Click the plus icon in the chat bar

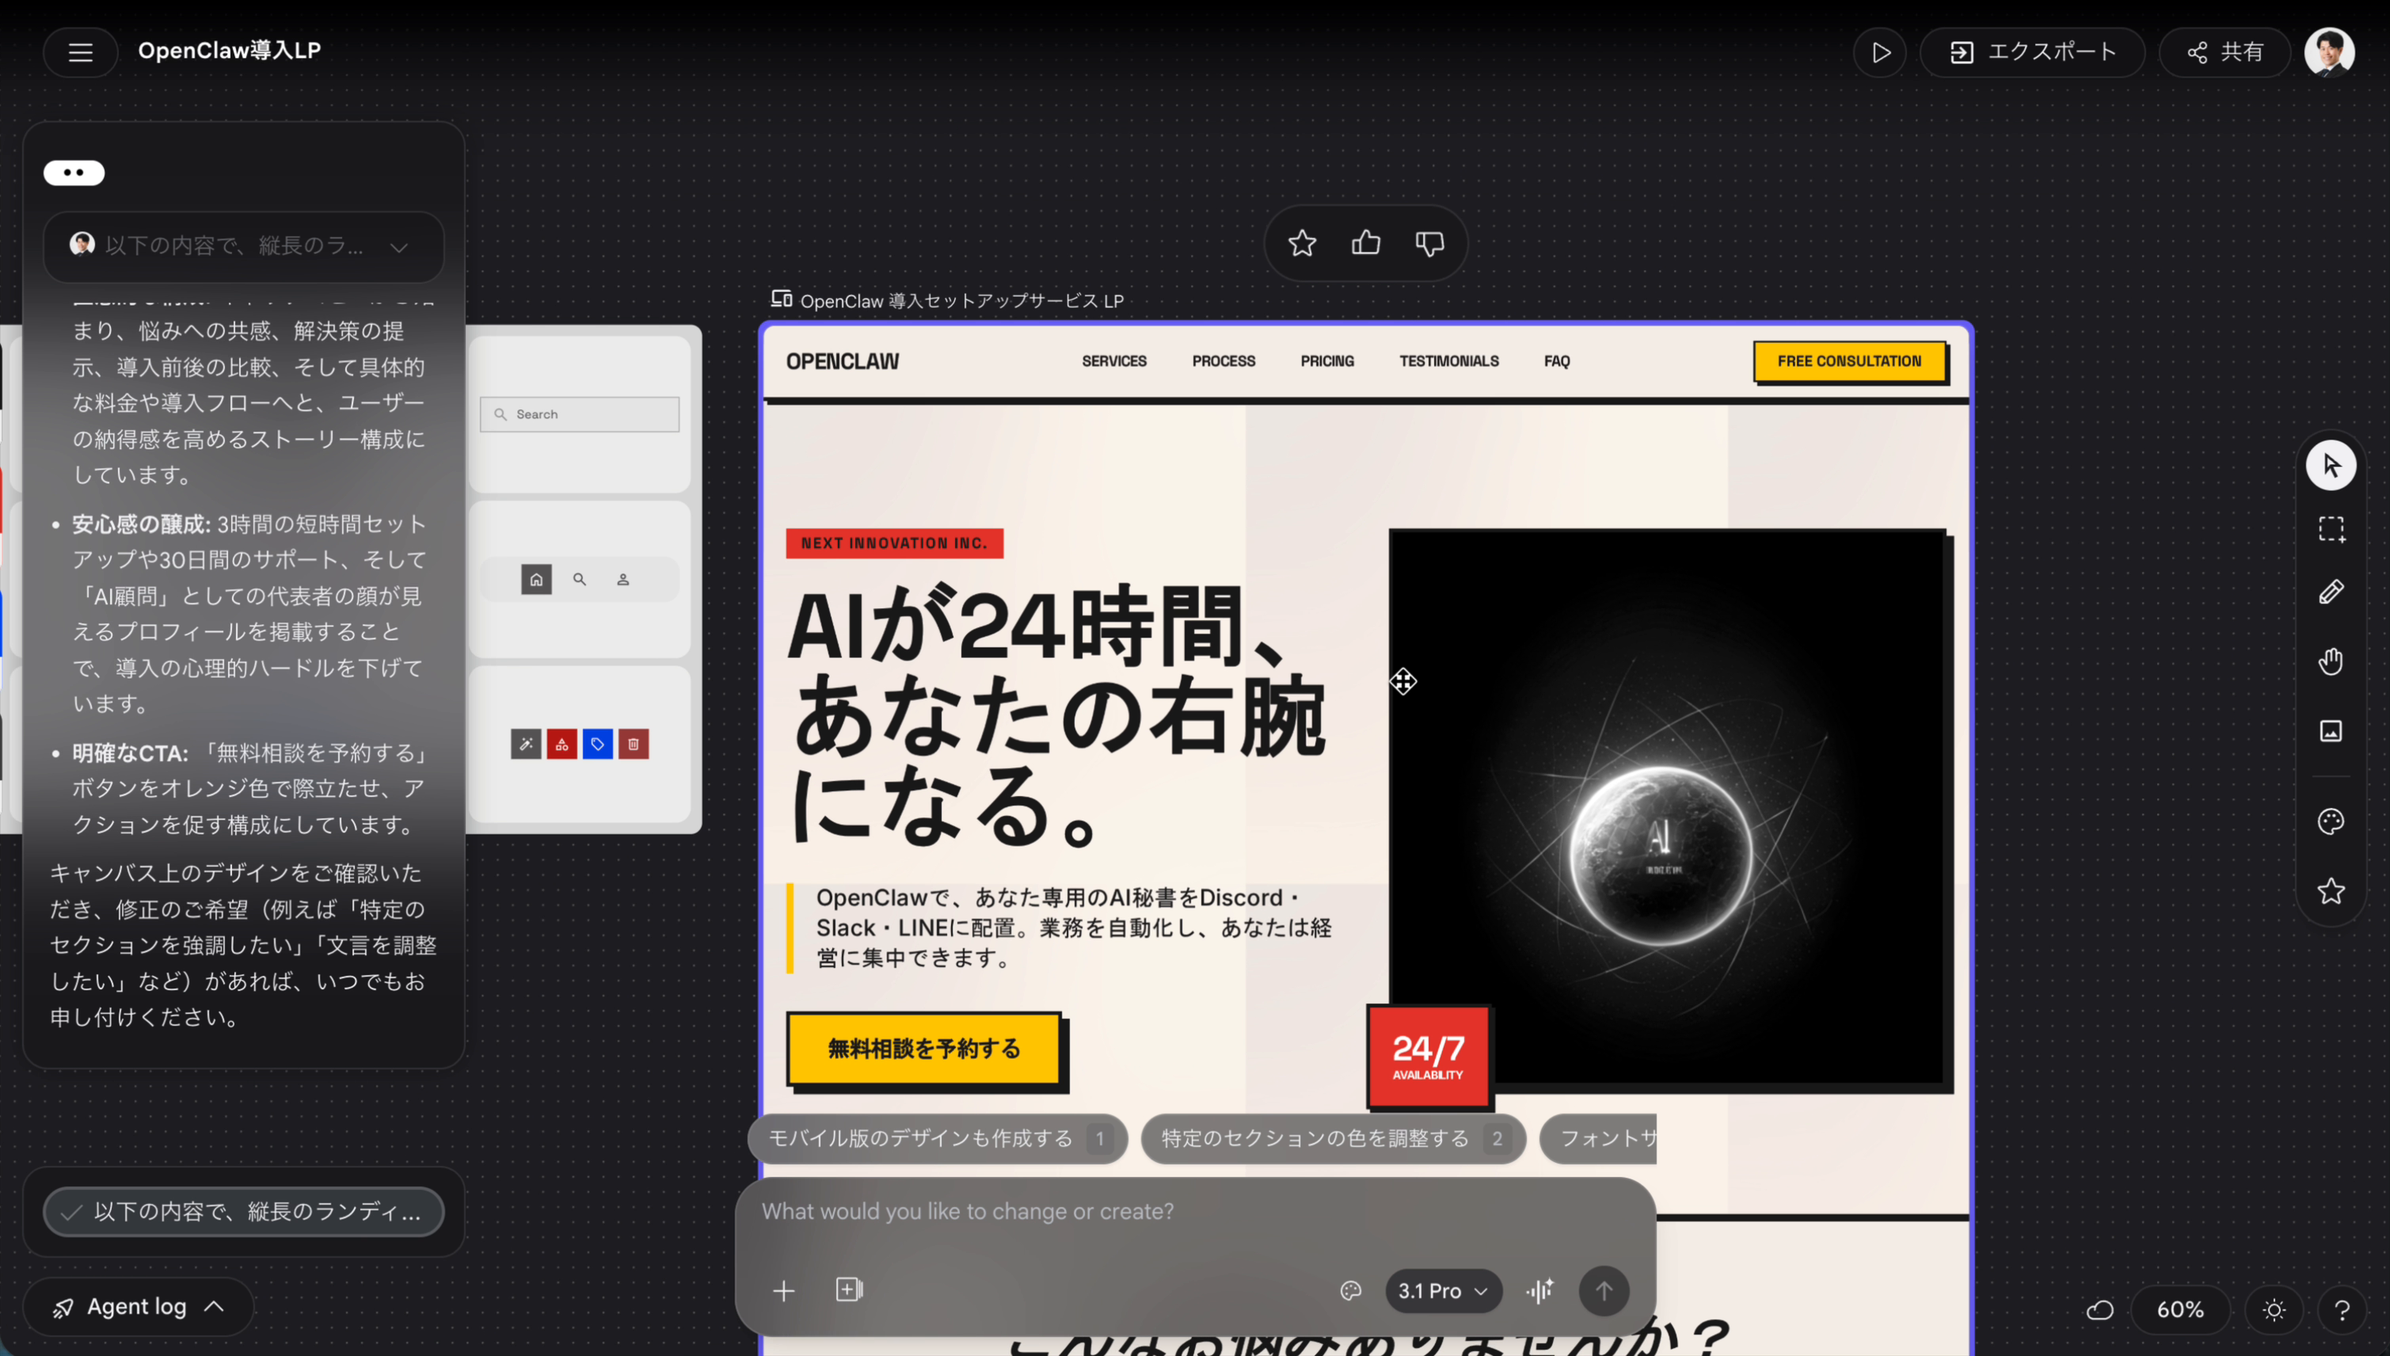pos(784,1291)
